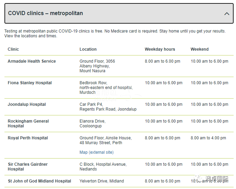The width and height of the screenshot is (236, 189).
Task: Click Armadale Health Service clinic name
Action: [x=32, y=61]
